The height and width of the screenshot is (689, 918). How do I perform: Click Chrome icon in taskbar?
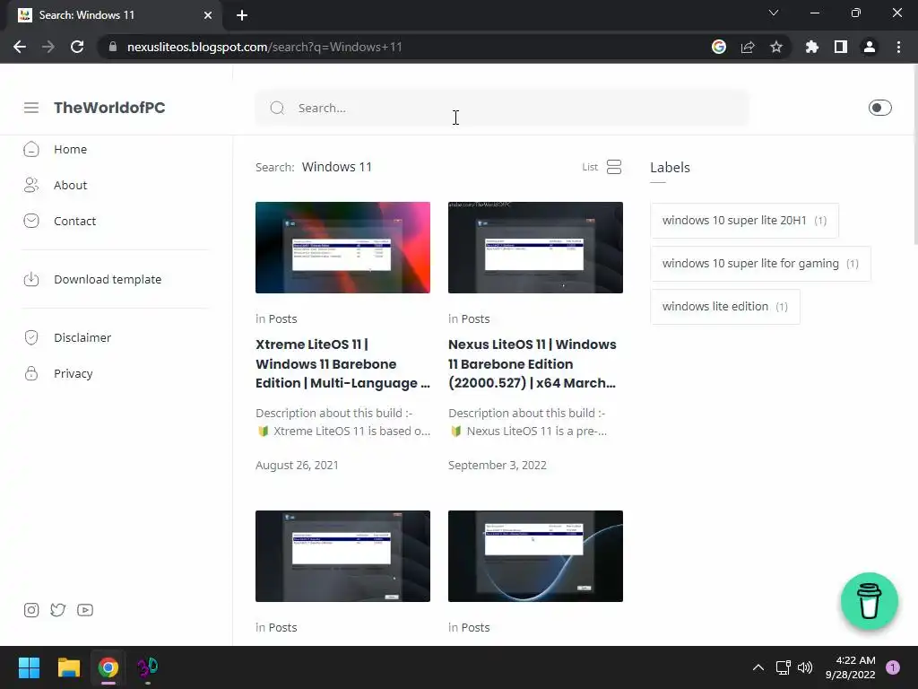108,667
